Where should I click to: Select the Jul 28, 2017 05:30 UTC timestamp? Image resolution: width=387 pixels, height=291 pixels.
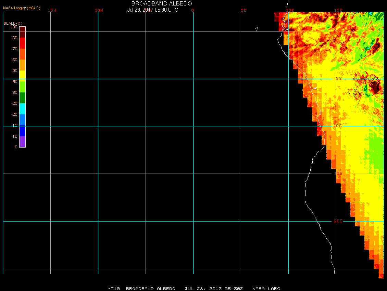click(153, 10)
